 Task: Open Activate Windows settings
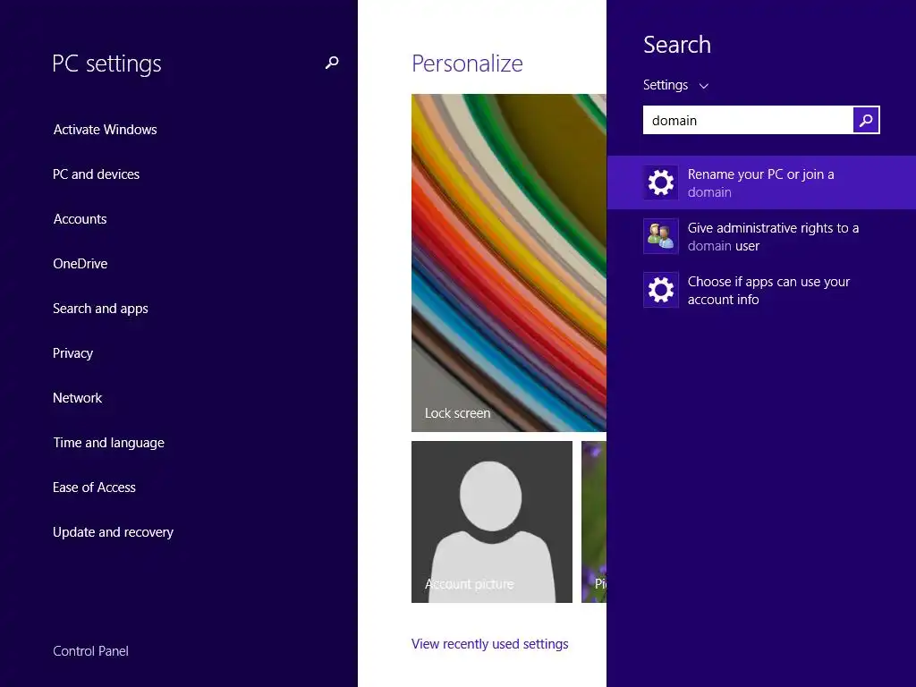click(x=106, y=130)
